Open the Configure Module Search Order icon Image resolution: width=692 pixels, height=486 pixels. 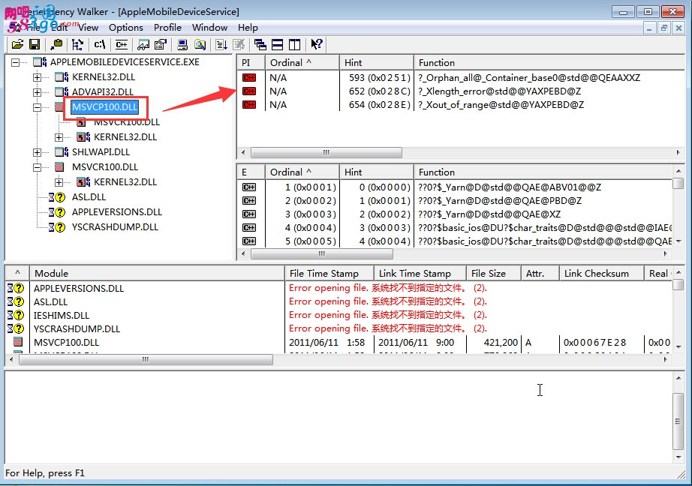coord(200,44)
